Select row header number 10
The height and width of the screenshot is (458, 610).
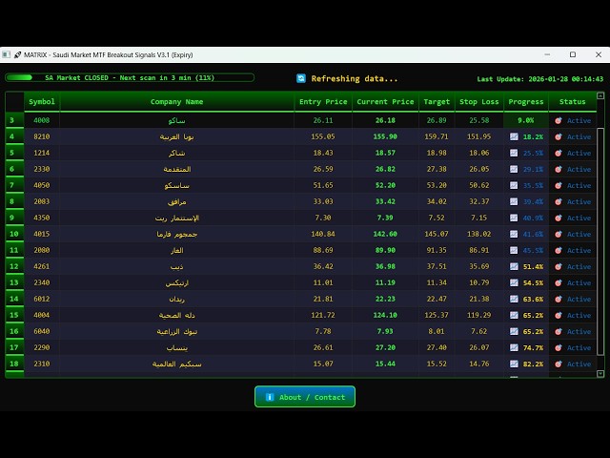14,234
